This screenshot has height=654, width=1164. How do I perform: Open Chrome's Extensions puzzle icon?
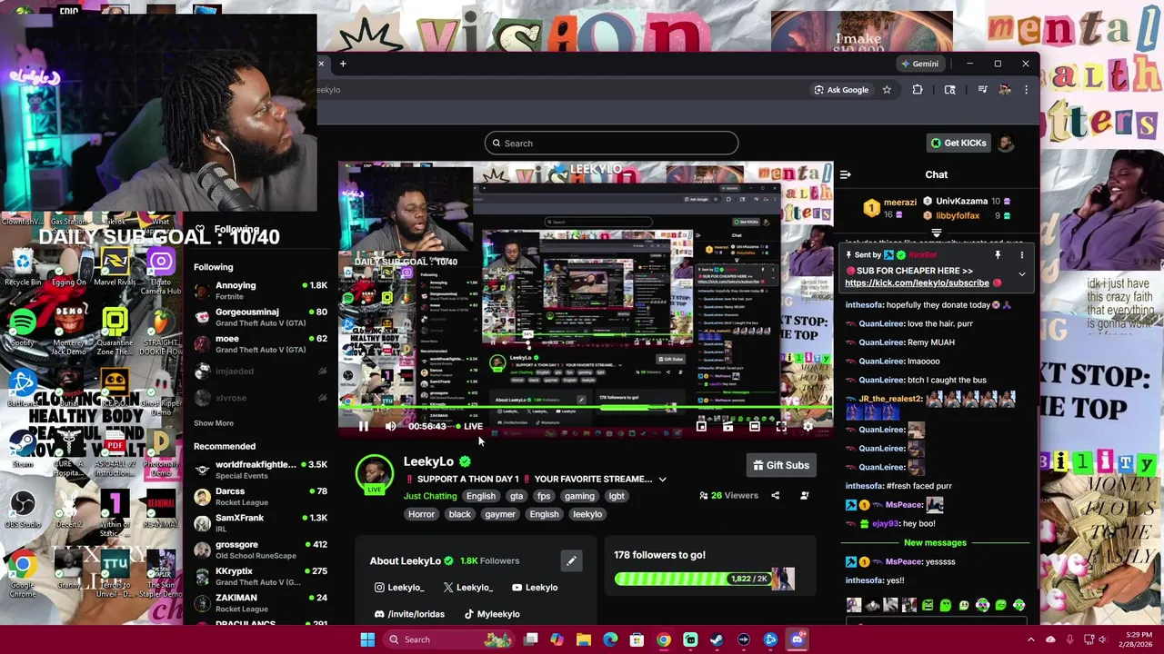click(918, 90)
